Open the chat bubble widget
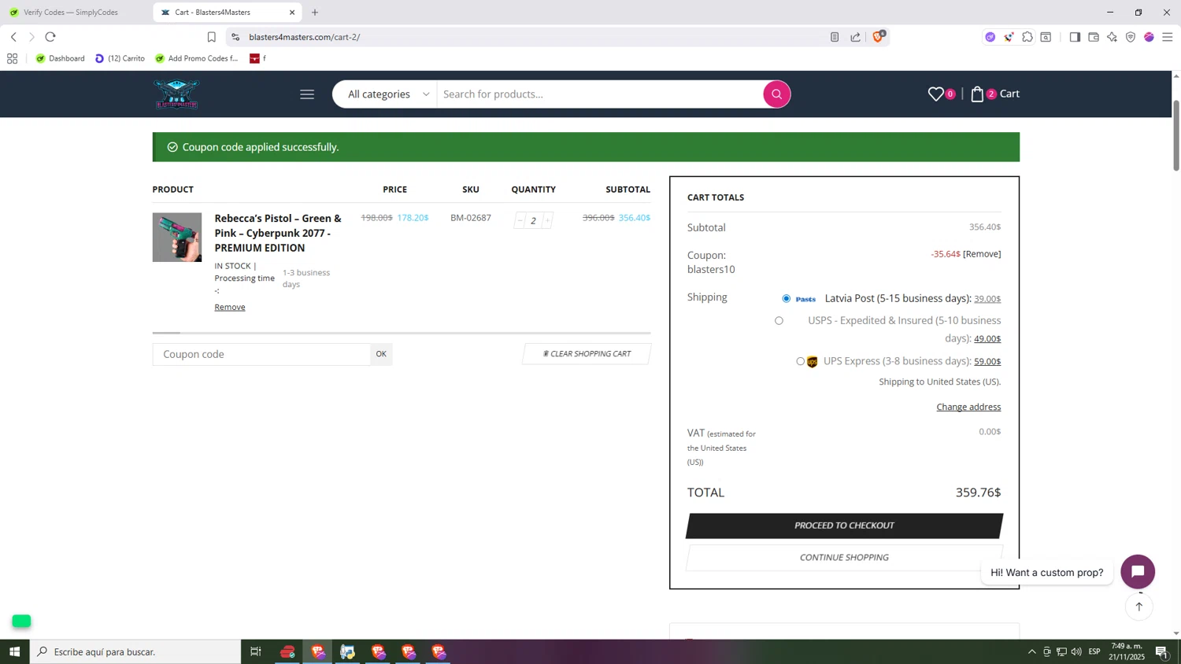Viewport: 1181px width, 664px height. [1138, 572]
